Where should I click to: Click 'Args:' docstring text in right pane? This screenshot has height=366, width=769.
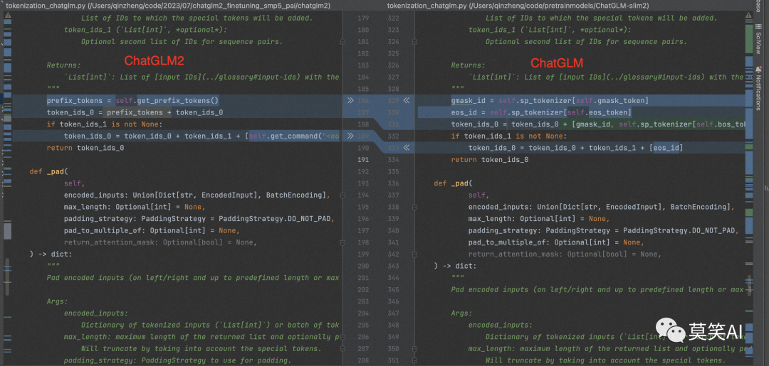(461, 313)
